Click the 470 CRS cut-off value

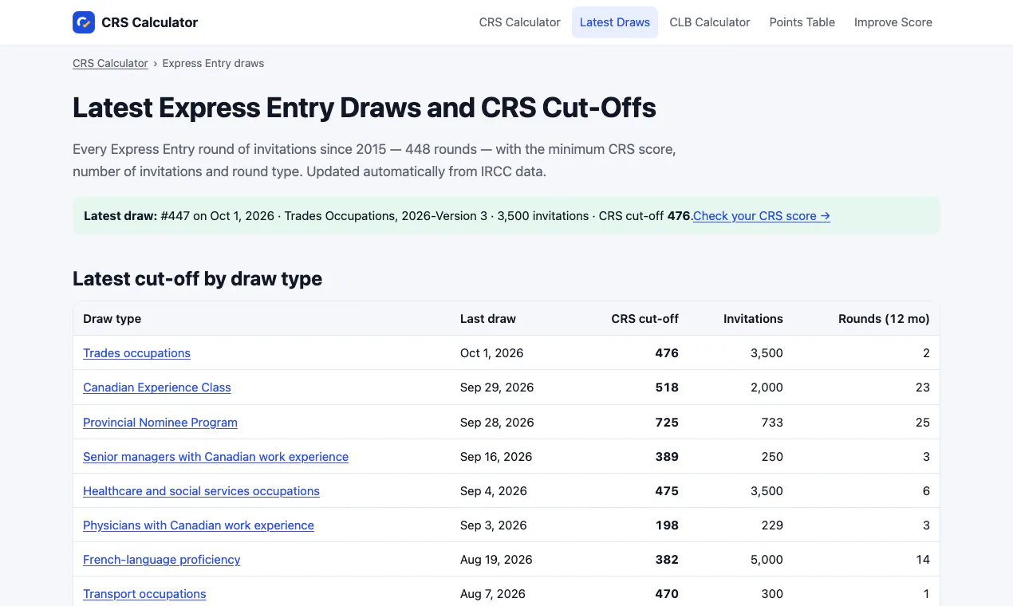click(667, 594)
